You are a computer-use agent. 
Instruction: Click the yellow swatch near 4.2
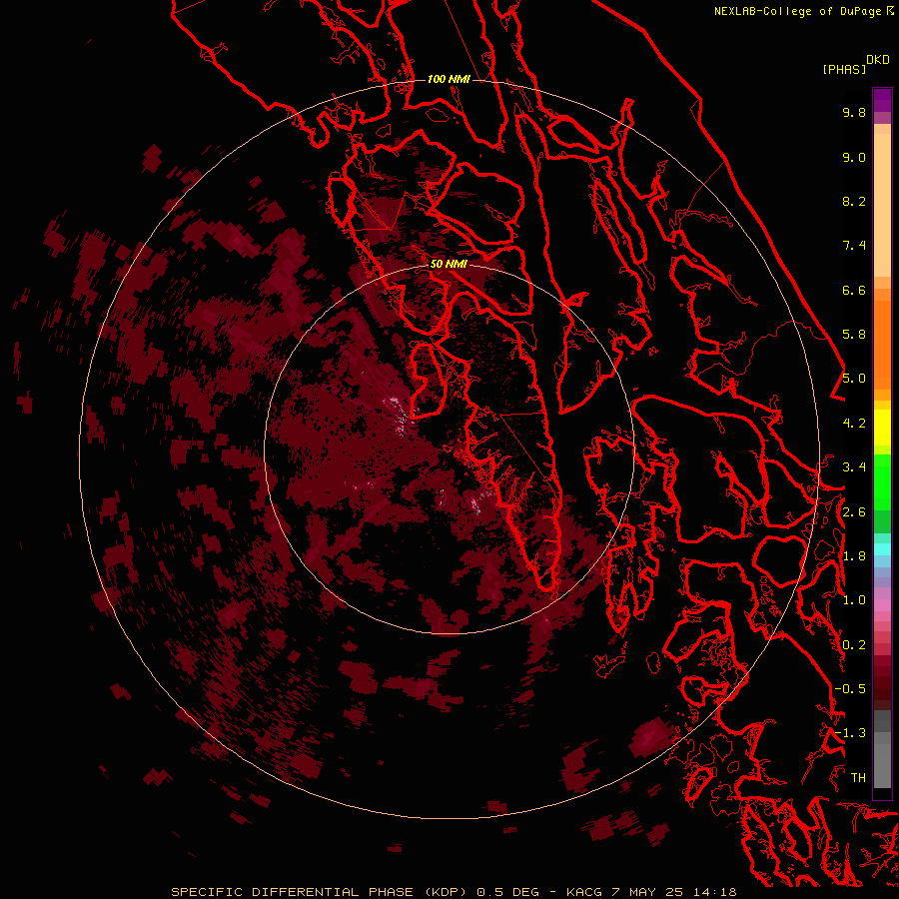tap(882, 428)
